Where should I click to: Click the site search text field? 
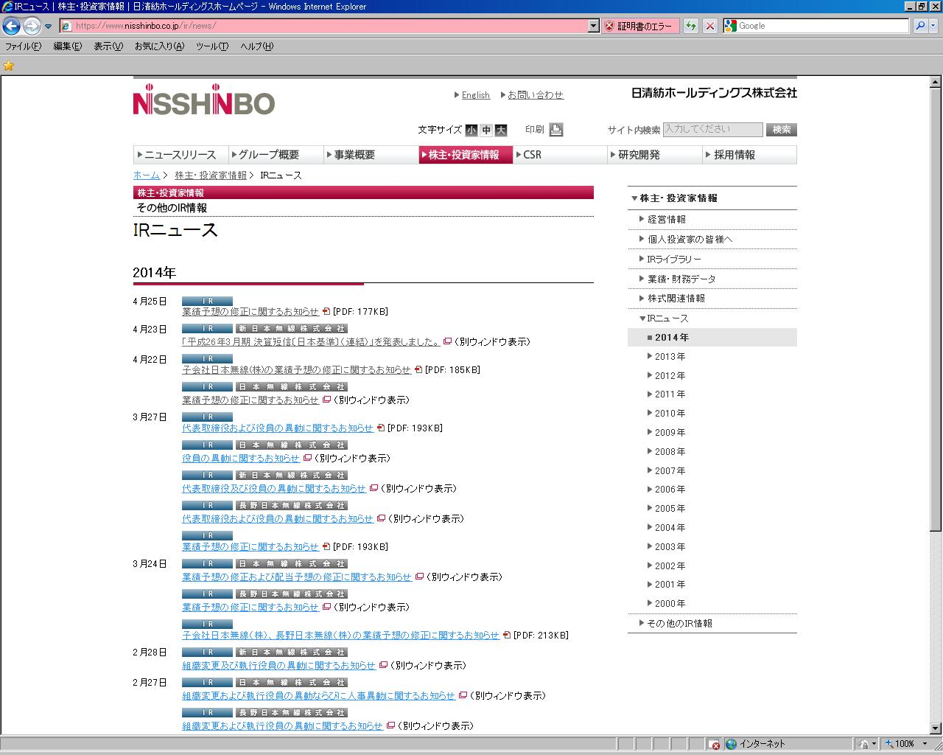(x=712, y=130)
